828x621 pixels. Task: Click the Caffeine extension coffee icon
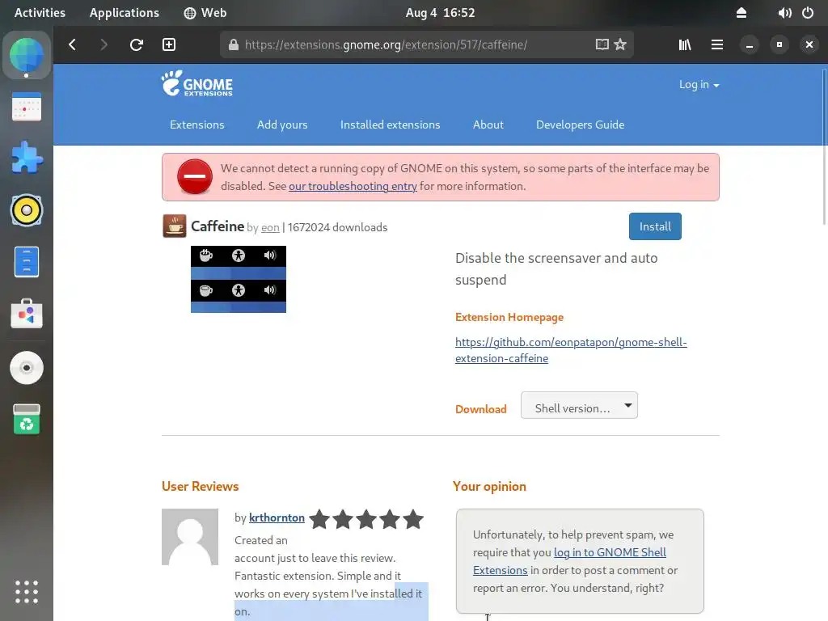175,226
